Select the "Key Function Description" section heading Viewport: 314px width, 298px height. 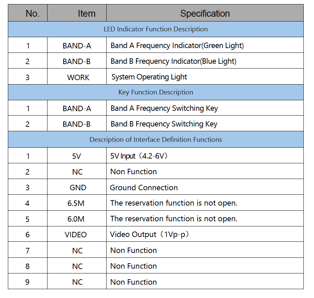point(155,92)
